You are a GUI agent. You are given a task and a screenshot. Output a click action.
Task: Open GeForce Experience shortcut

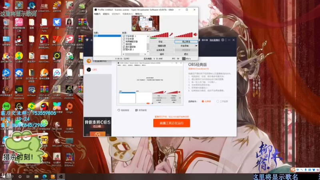coord(19,92)
